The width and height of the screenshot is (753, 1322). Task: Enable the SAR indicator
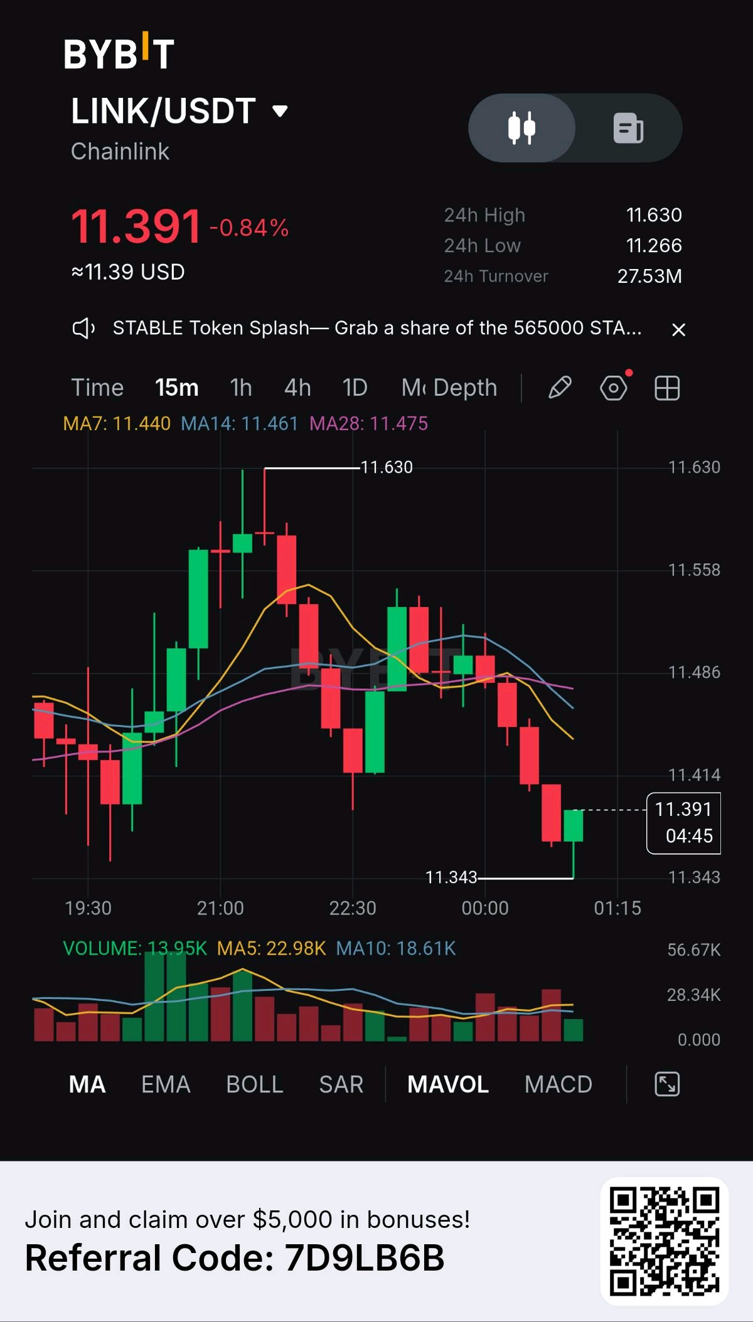(x=341, y=1084)
